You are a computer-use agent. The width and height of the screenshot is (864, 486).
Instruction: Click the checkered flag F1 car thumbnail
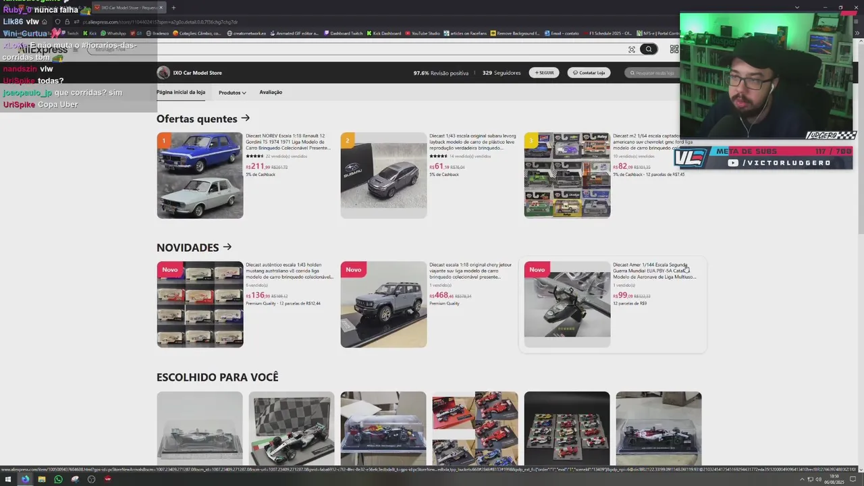click(292, 428)
